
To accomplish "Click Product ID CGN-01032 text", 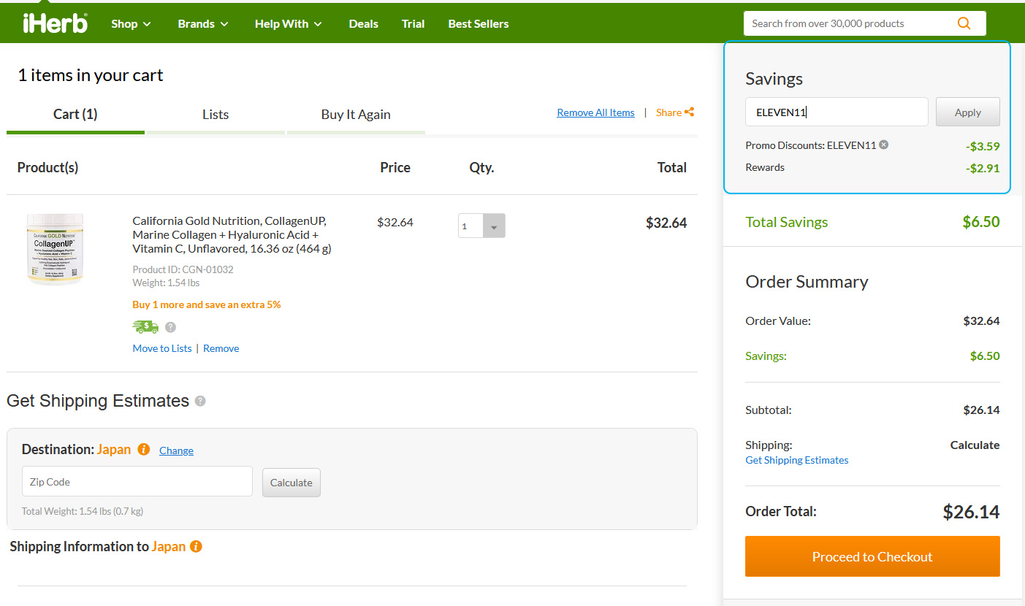I will [x=183, y=269].
